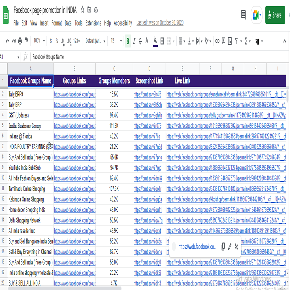Viewport: 290px width, 290px height.
Task: Open the comment history panel
Action: click(x=243, y=15)
